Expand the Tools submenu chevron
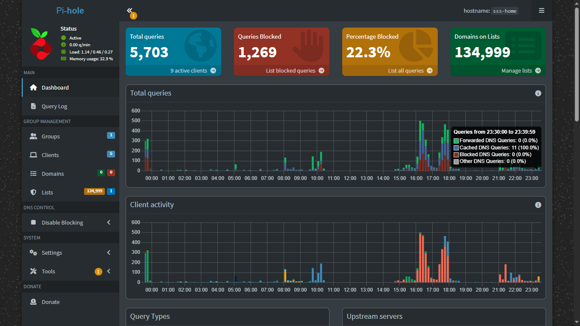Image resolution: width=580 pixels, height=326 pixels. (109, 271)
